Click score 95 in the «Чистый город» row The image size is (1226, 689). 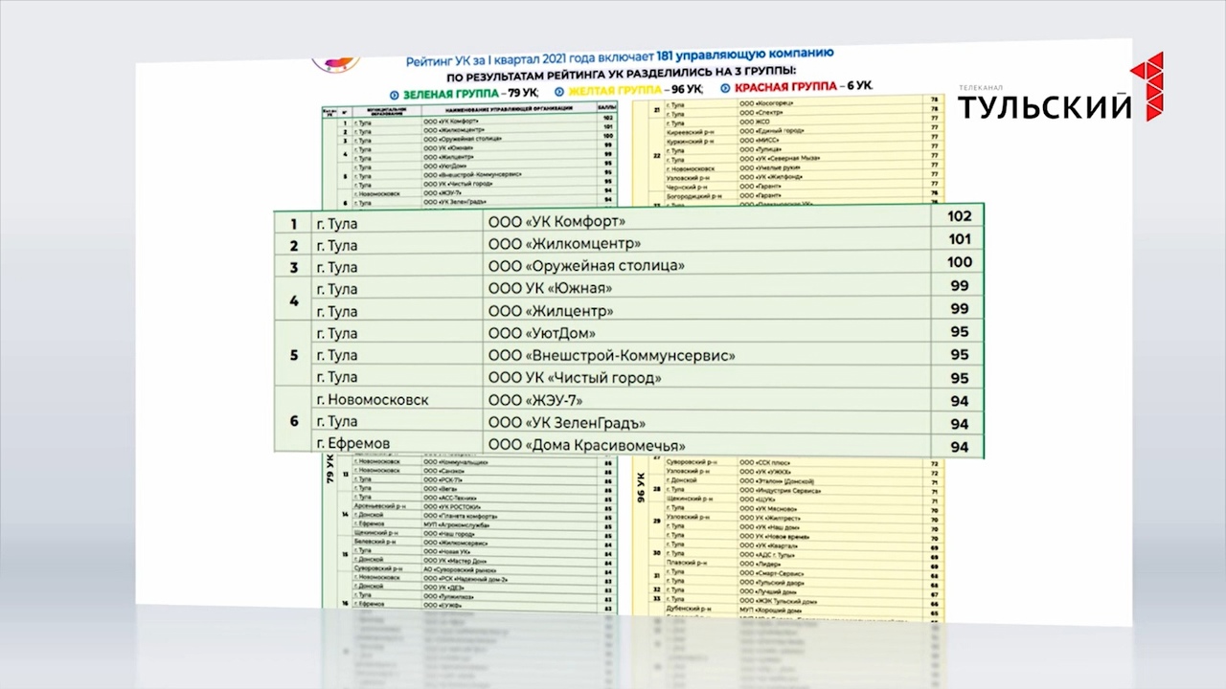(959, 378)
